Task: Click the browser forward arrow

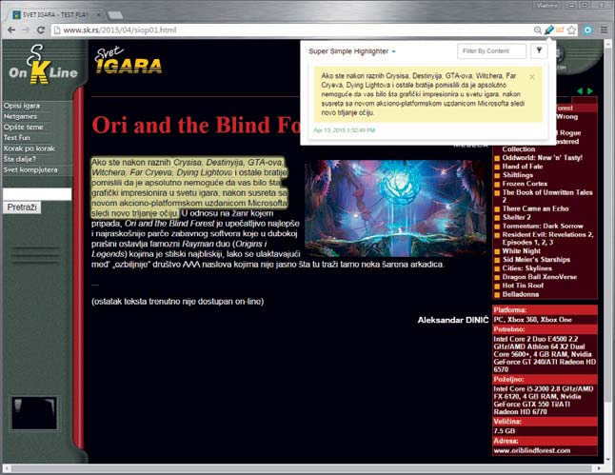Action: coord(26,30)
